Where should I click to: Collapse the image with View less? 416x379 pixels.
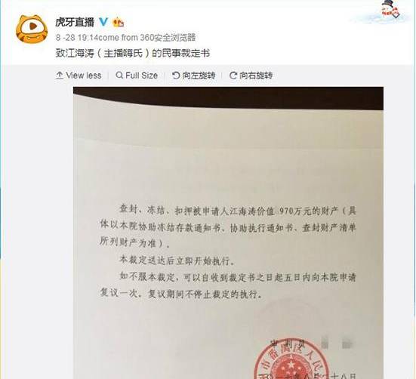click(79, 75)
